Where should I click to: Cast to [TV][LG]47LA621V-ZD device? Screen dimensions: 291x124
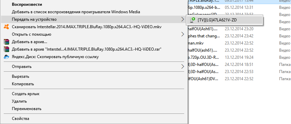pyautogui.click(x=224, y=20)
